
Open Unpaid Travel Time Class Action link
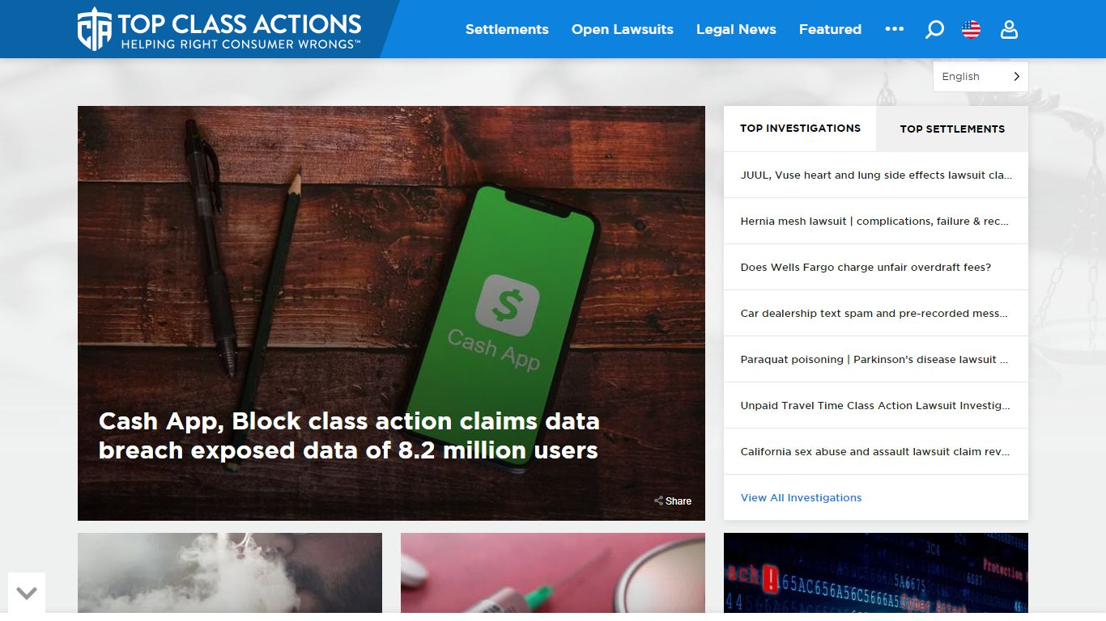[876, 405]
